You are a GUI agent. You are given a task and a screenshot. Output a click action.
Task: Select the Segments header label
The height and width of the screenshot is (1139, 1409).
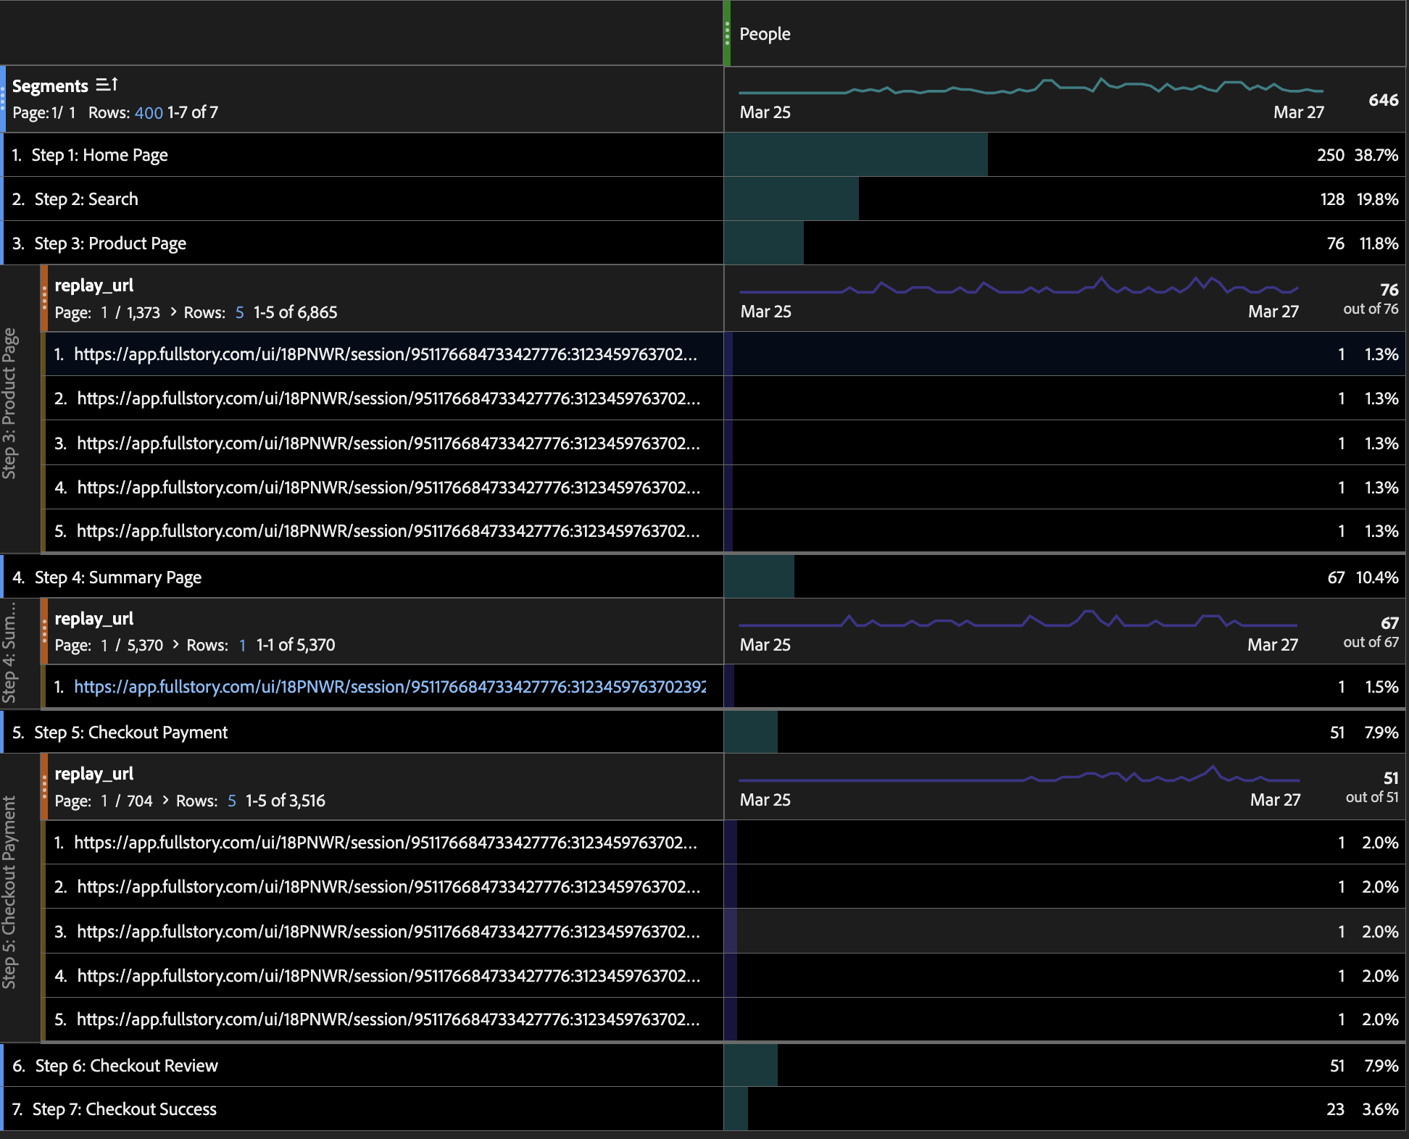(50, 86)
